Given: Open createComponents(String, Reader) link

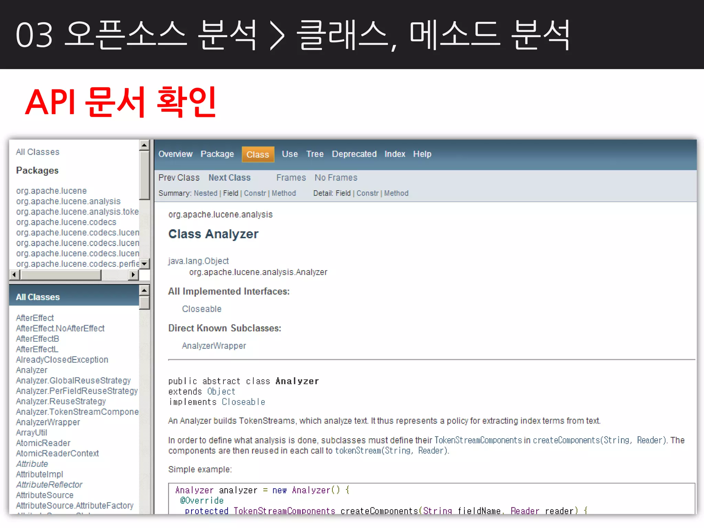Looking at the screenshot, I should coord(599,440).
